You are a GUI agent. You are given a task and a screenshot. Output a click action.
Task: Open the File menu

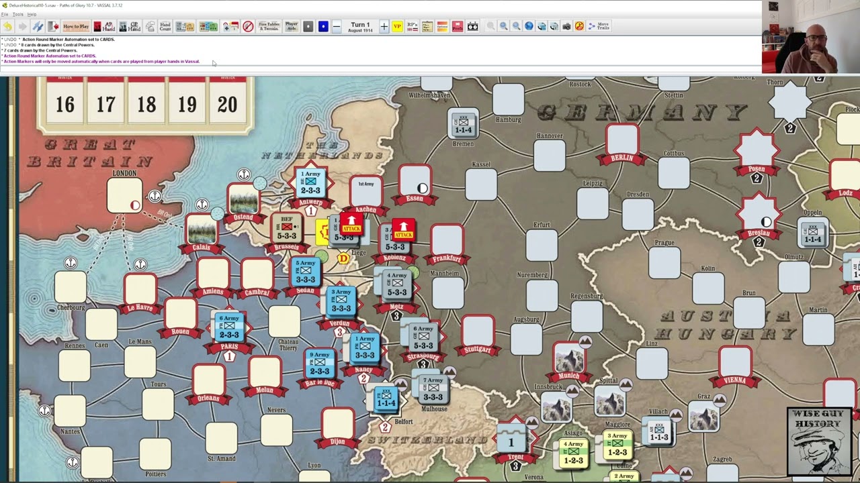[5, 14]
